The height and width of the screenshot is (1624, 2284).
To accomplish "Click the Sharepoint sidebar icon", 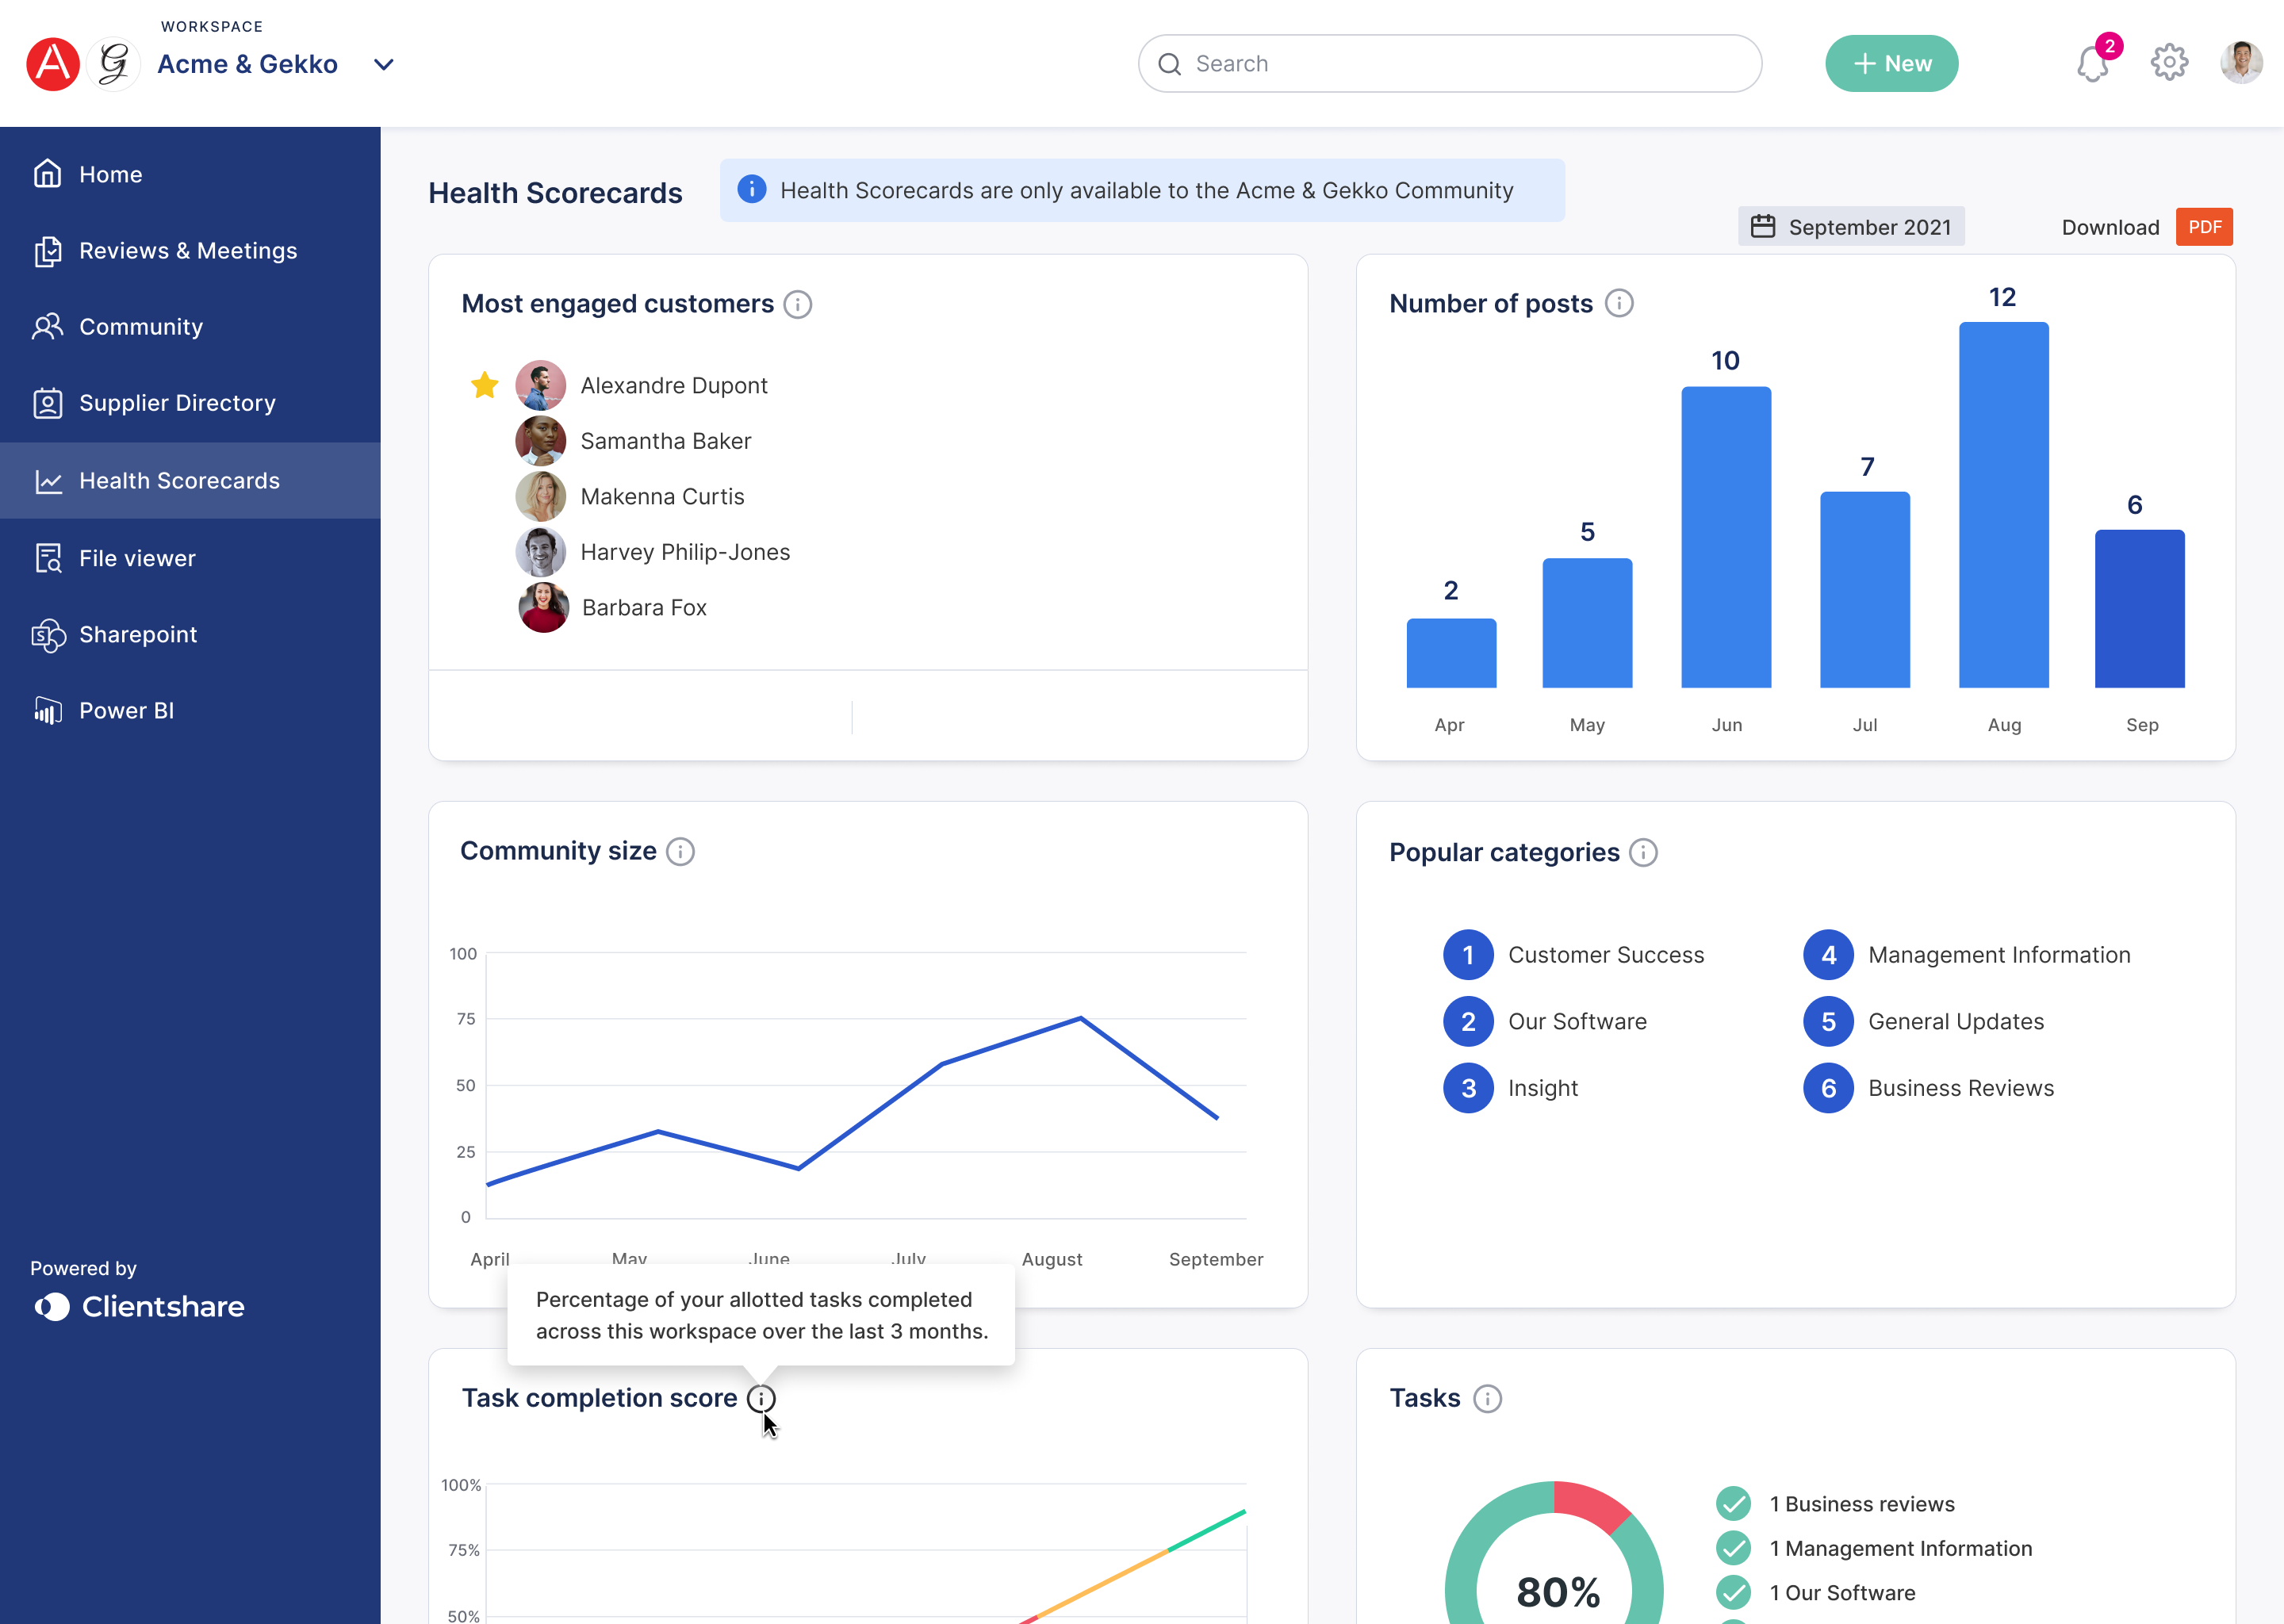I will coord(49,633).
